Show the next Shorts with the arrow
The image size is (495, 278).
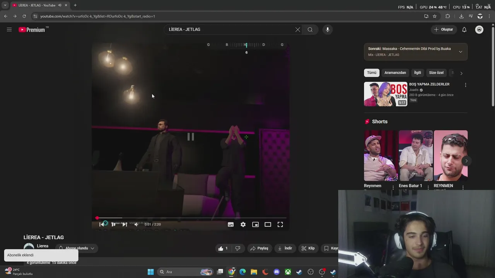[x=466, y=161]
